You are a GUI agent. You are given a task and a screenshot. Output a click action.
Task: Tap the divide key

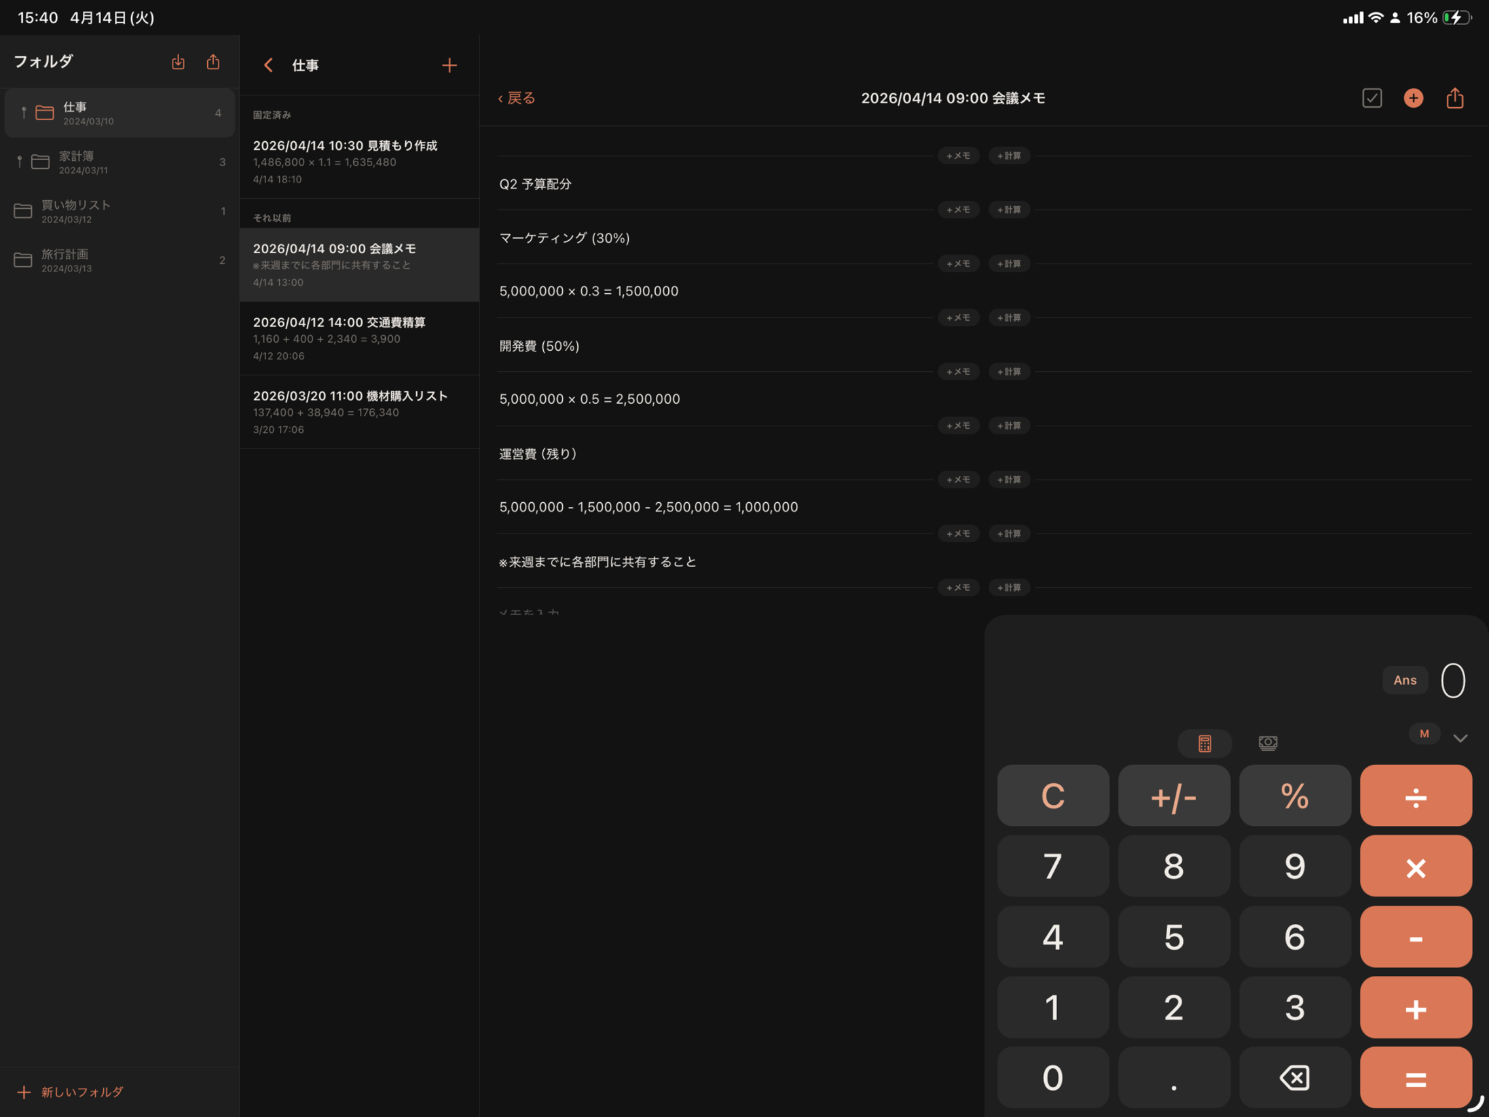1415,795
